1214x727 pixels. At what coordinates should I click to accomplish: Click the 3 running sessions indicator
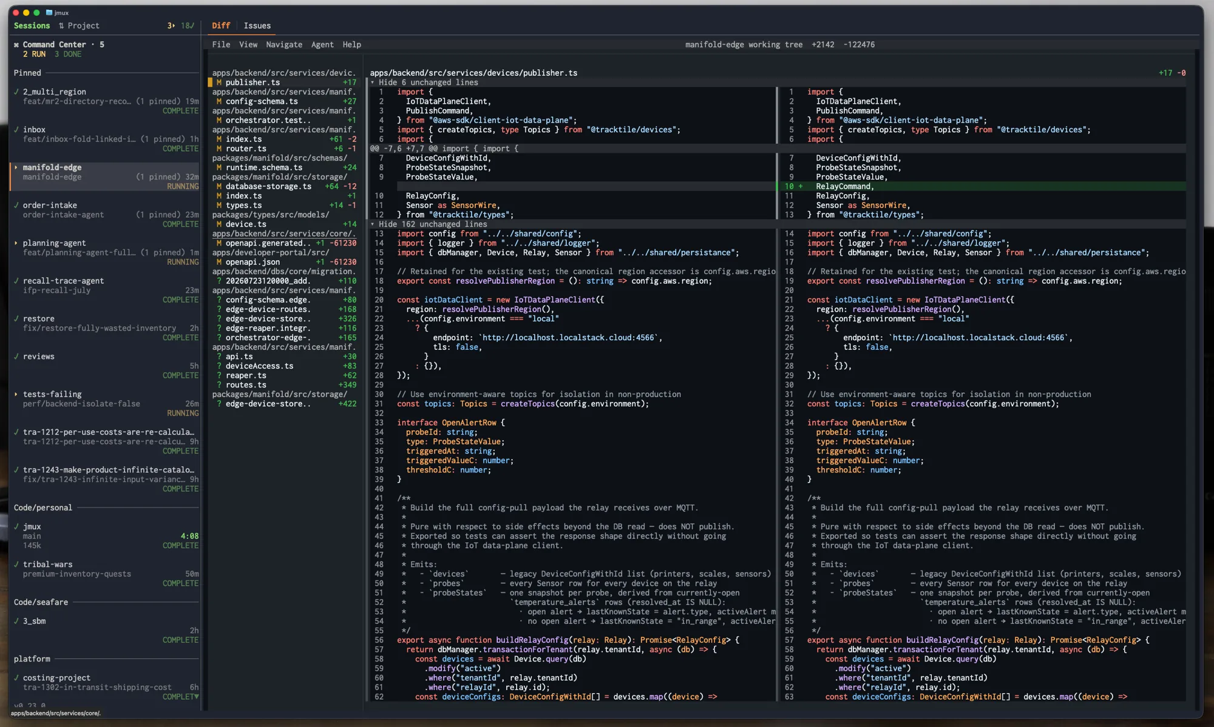[x=171, y=25]
